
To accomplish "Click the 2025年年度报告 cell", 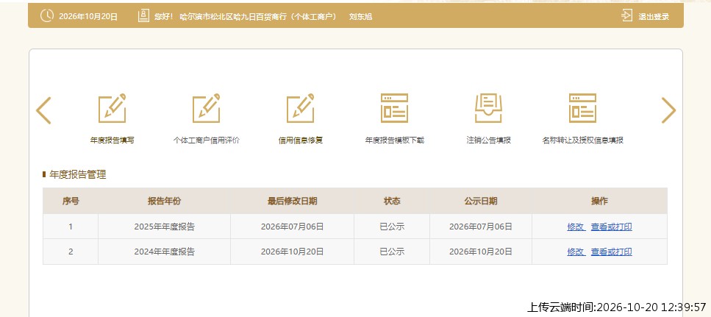I will pyautogui.click(x=164, y=227).
